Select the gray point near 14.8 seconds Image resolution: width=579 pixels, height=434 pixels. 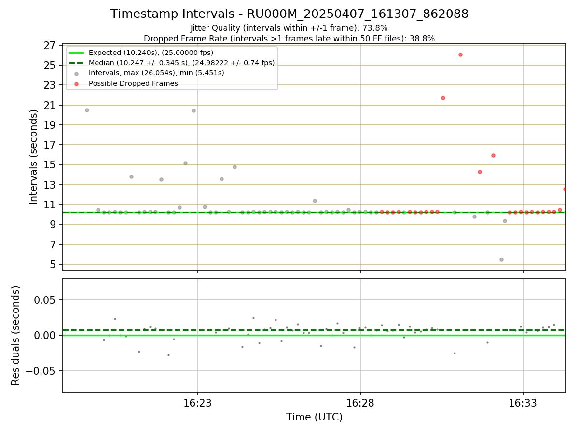[x=234, y=167]
